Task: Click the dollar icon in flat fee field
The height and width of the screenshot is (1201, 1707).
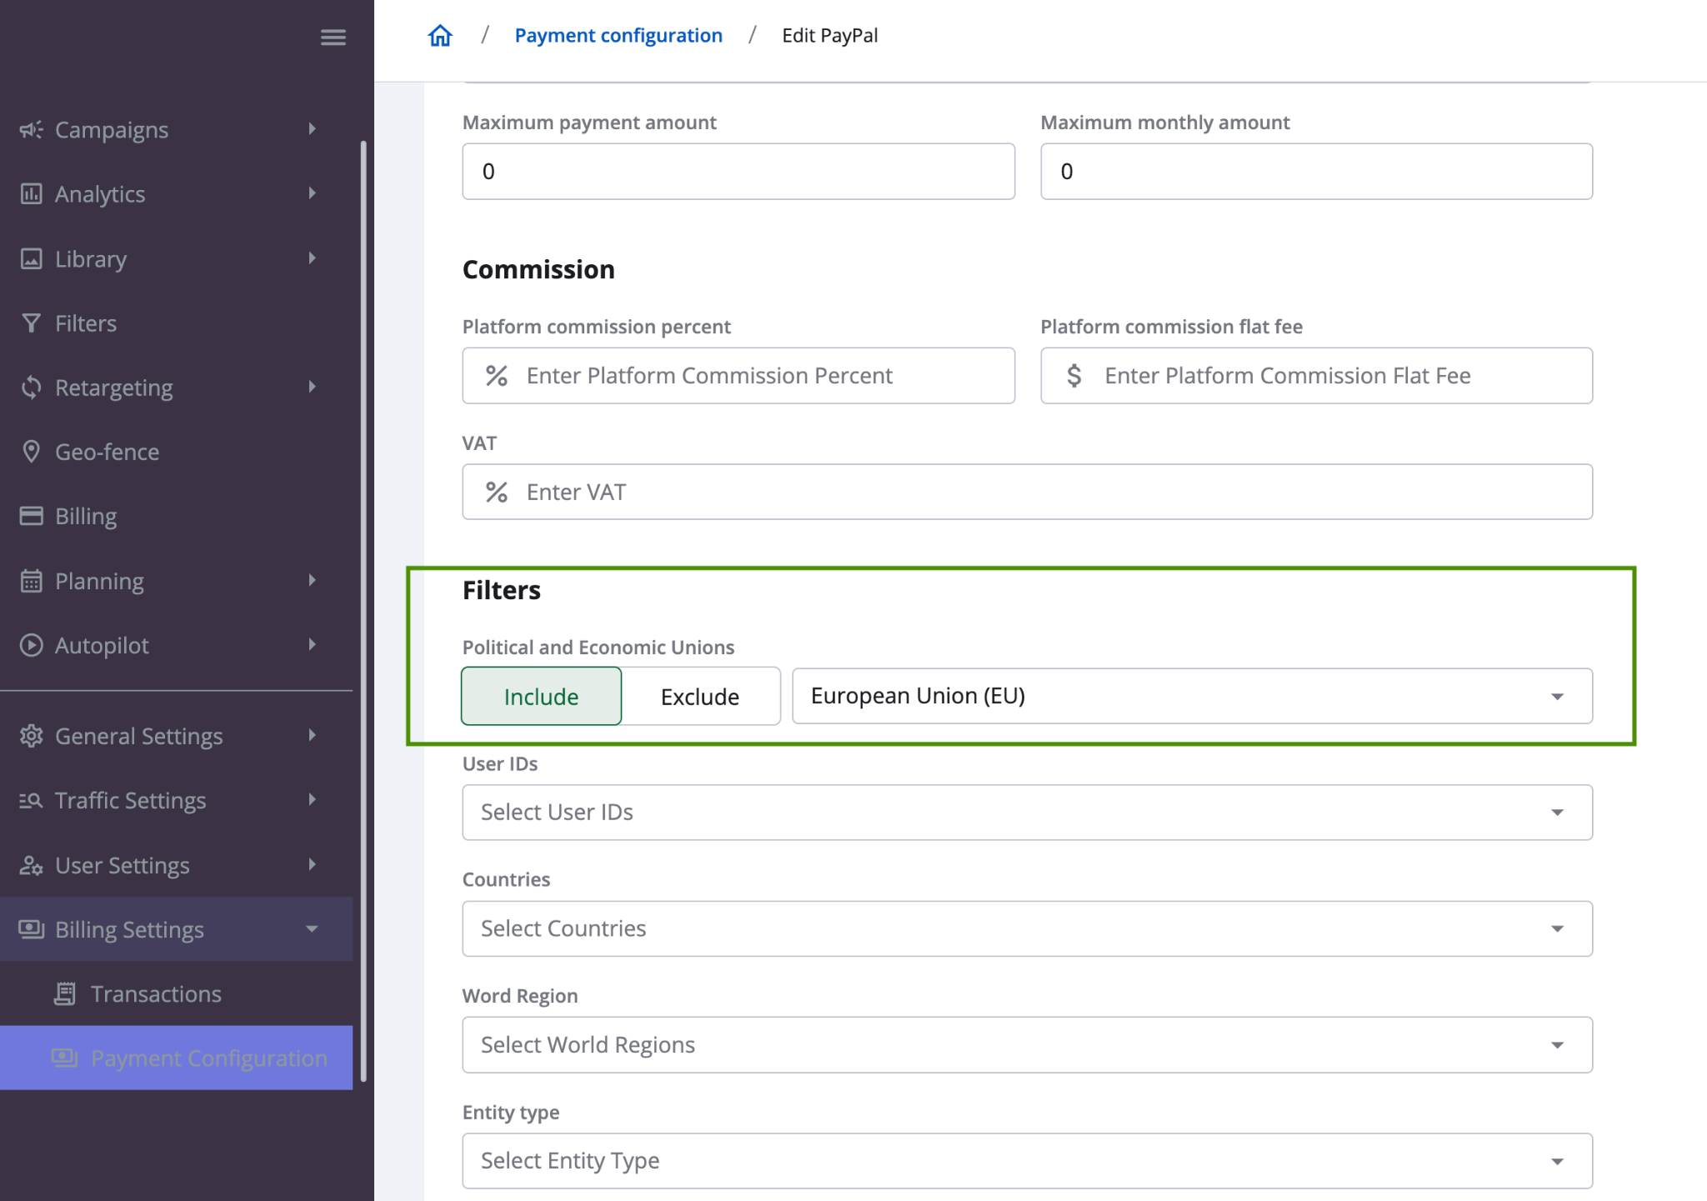Action: click(x=1074, y=376)
